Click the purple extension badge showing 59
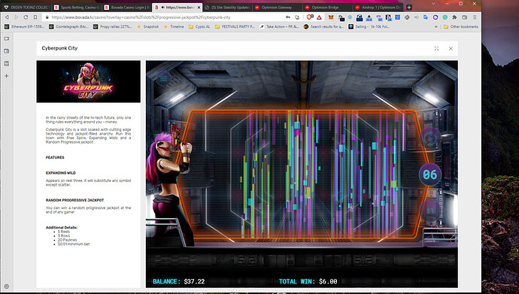The width and height of the screenshot is (519, 294). pyautogui.click(x=379, y=17)
